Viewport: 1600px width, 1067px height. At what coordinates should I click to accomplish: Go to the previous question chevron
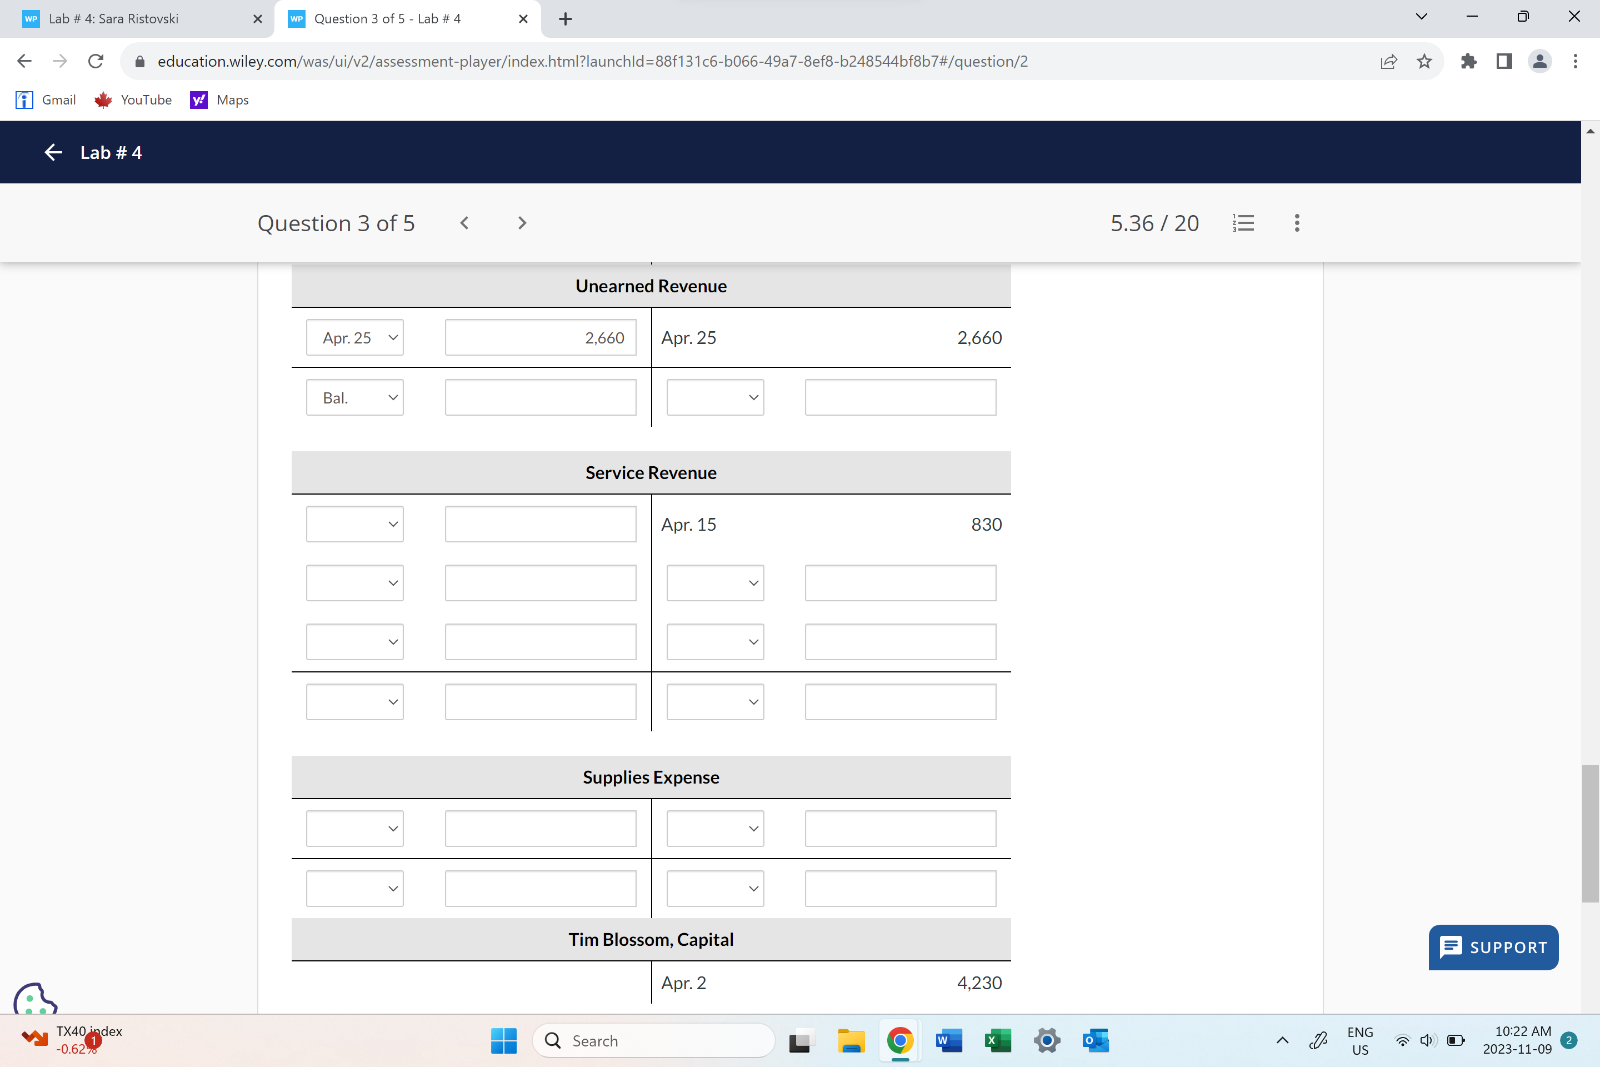(464, 223)
